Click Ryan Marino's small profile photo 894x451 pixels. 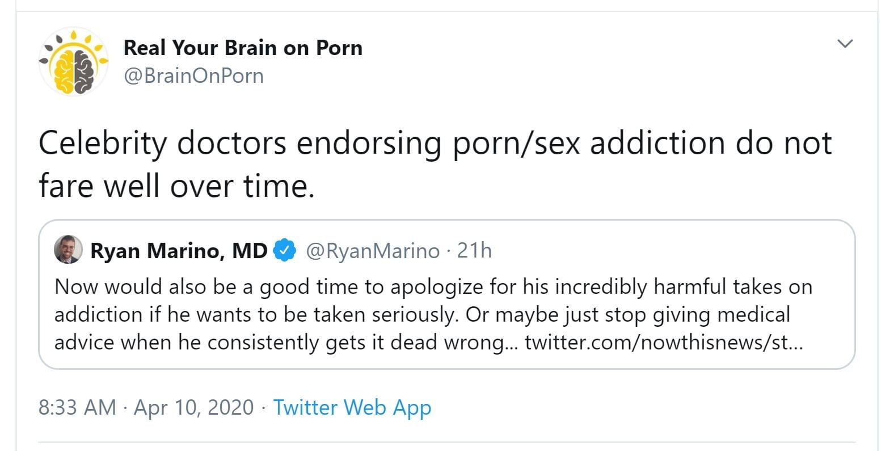pyautogui.click(x=68, y=250)
